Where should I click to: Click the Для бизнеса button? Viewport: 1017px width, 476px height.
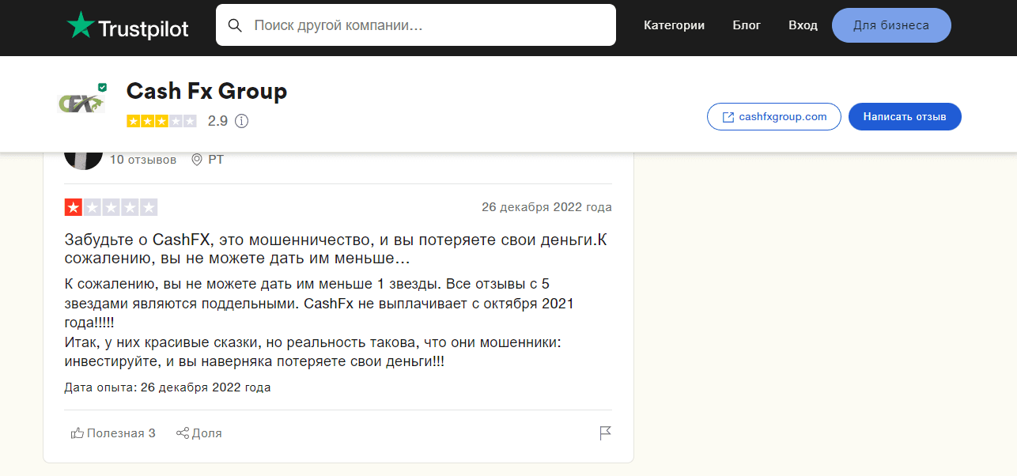tap(891, 25)
